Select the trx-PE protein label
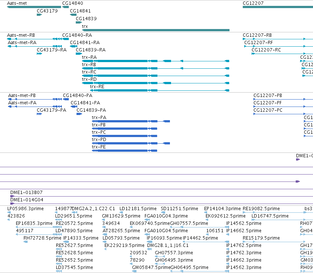 pyautogui.click(x=99, y=147)
